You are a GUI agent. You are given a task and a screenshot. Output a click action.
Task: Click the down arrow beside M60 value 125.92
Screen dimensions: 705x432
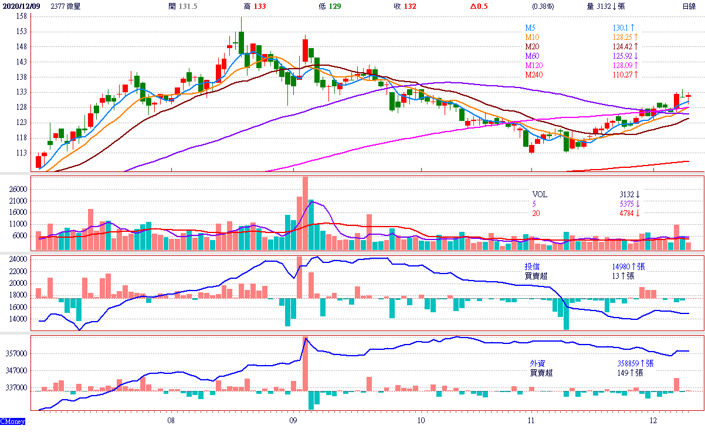637,56
